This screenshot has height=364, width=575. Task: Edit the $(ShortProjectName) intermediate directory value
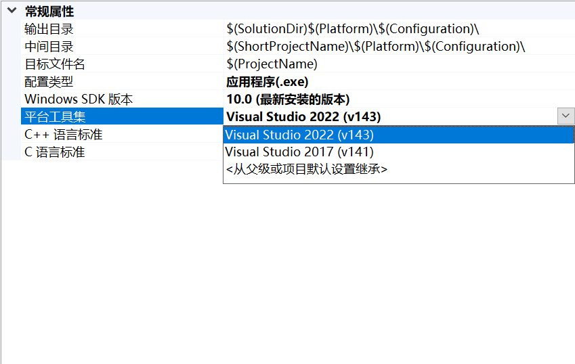tap(375, 46)
